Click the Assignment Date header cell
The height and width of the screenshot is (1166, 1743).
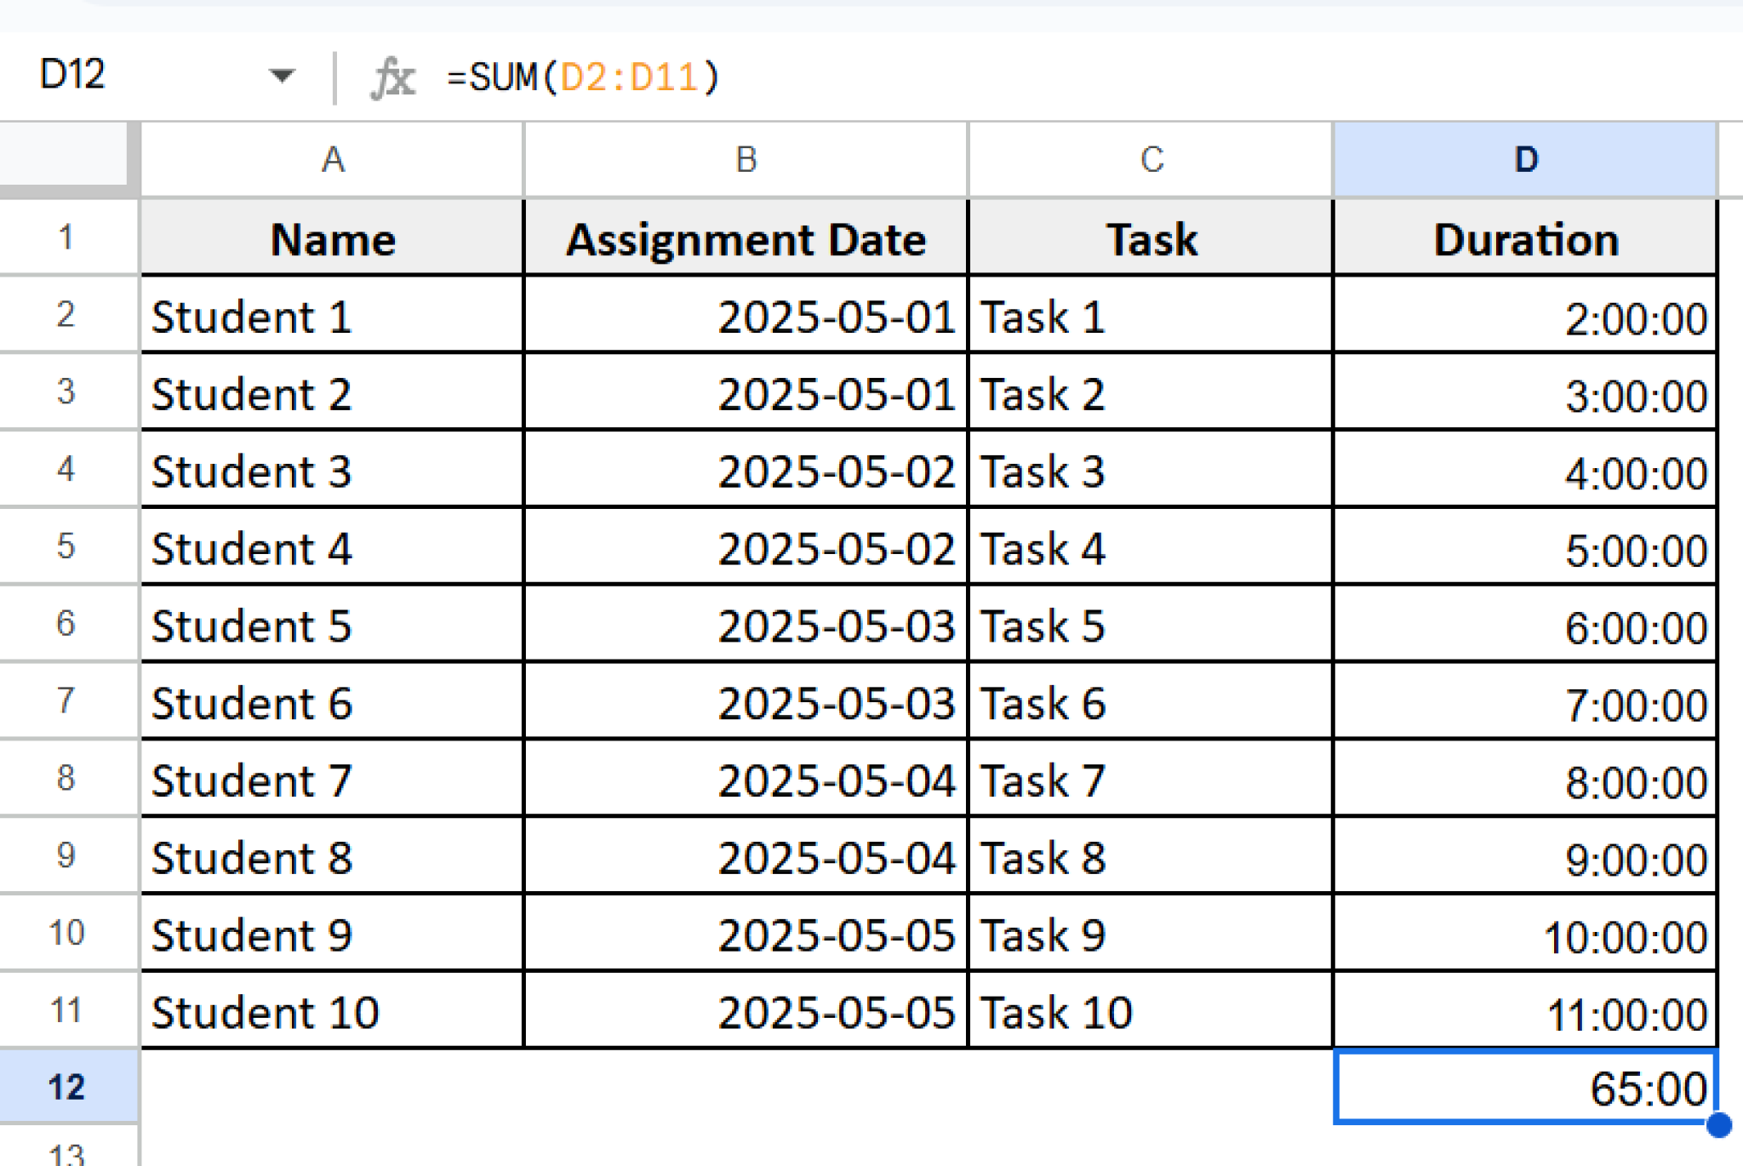[x=745, y=239]
